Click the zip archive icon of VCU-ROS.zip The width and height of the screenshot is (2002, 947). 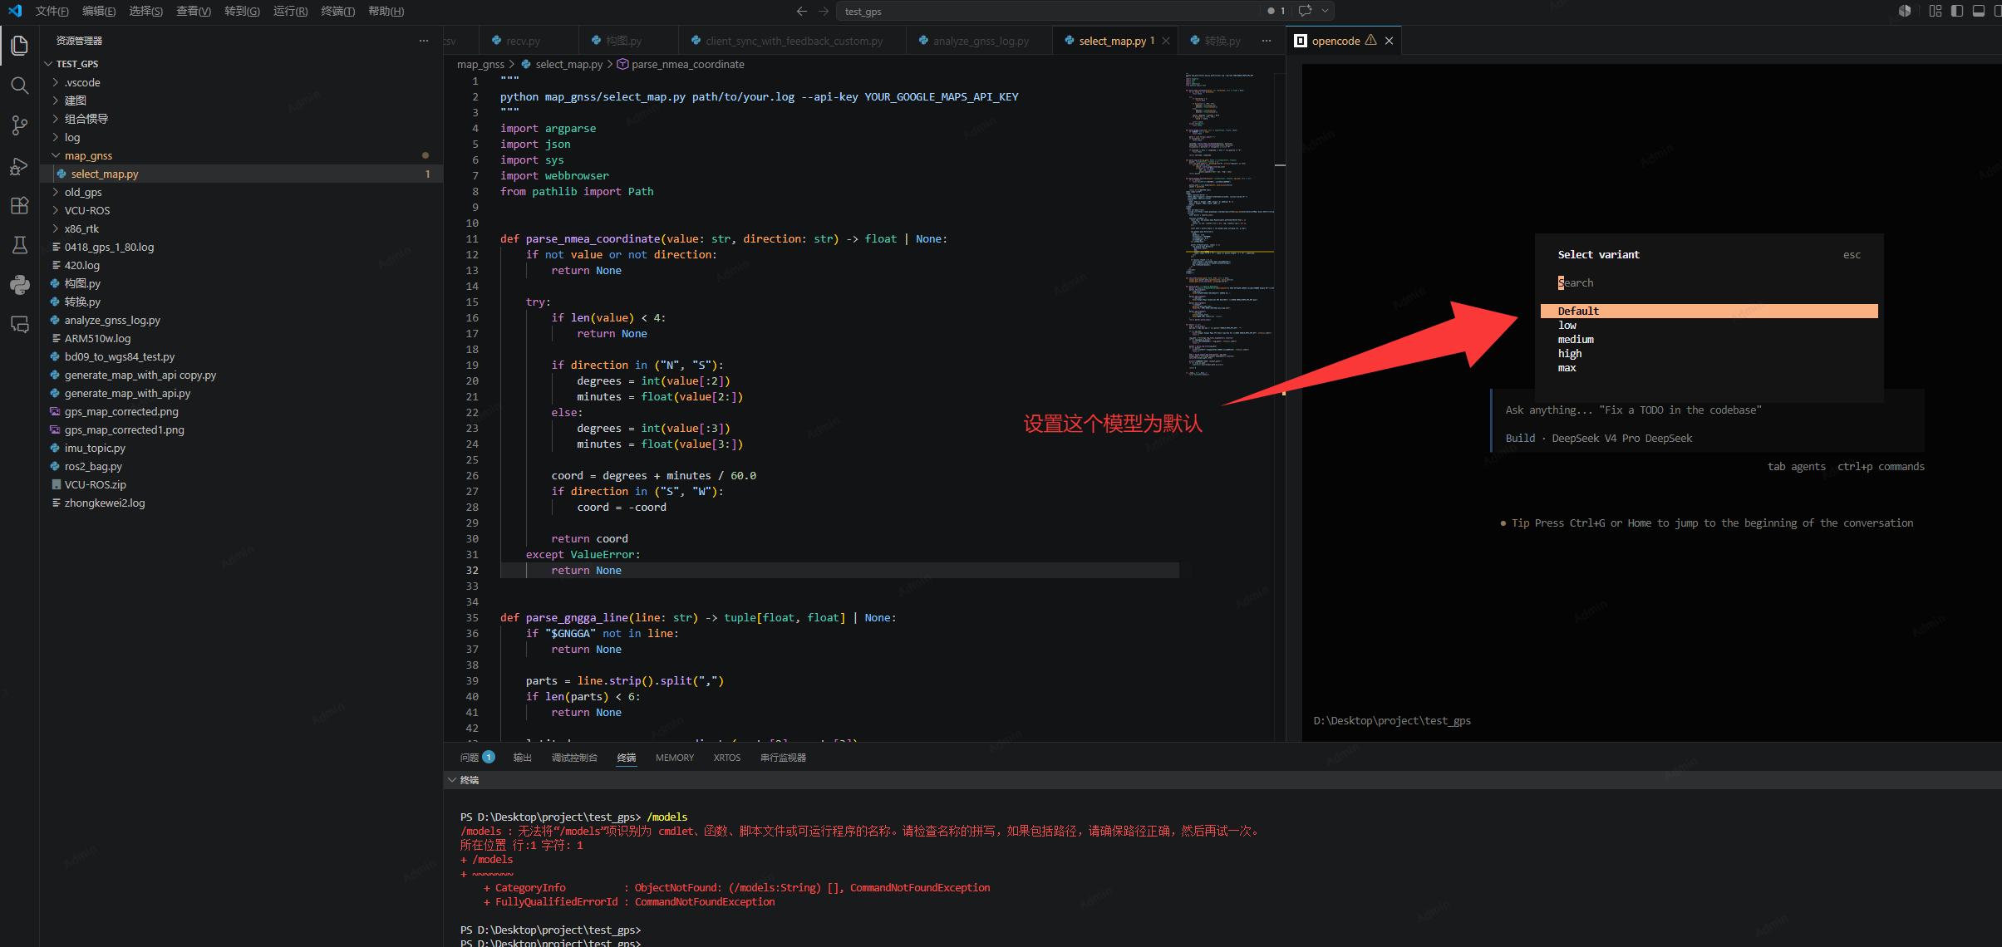(x=56, y=484)
